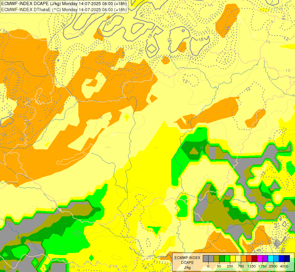Click the contour label 20 on the map
This screenshot has height=272, width=295.
coord(108,23)
